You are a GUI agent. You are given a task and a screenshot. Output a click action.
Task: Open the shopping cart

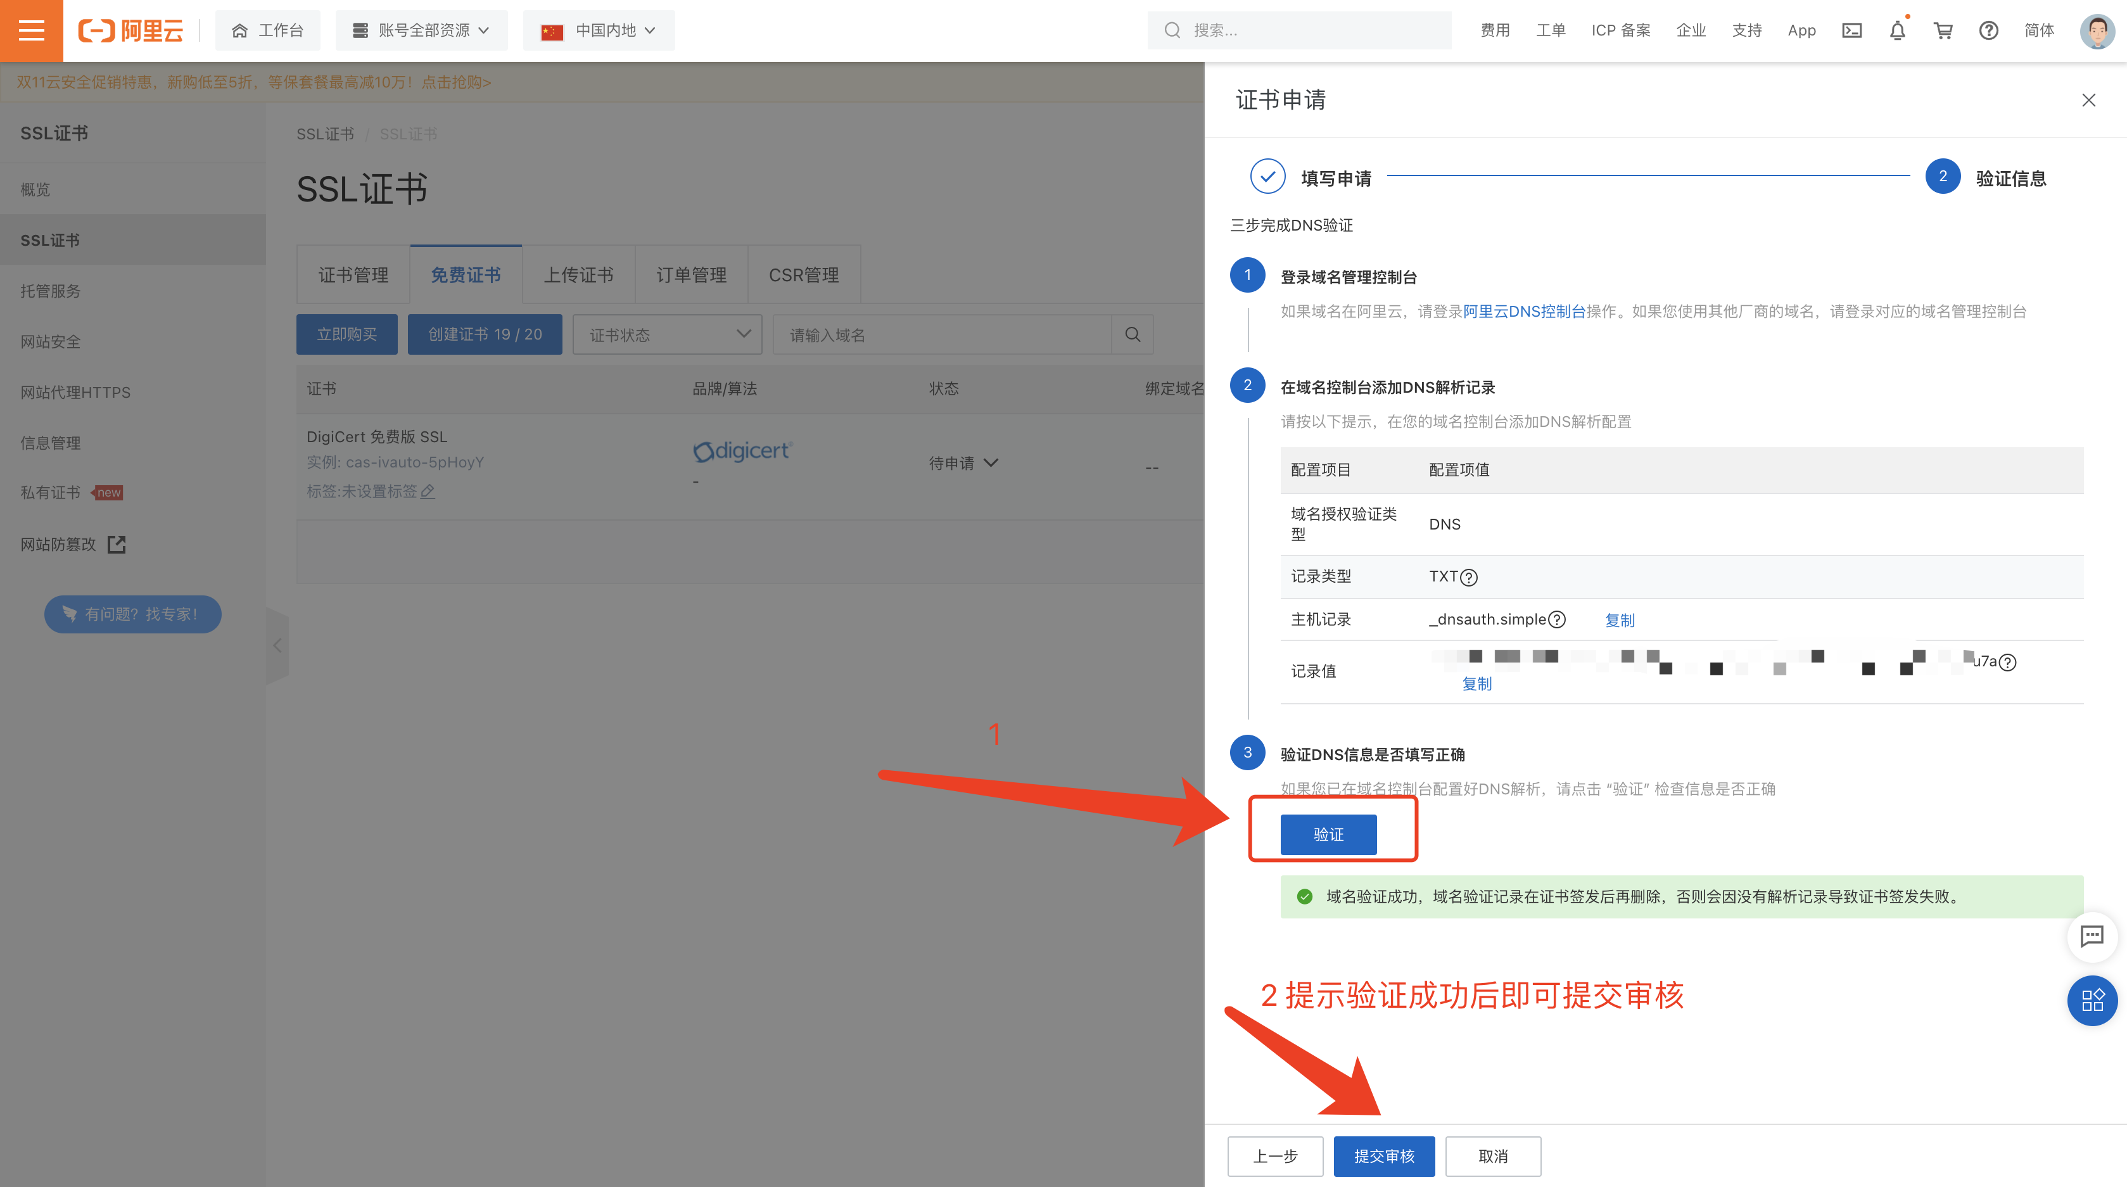pos(1943,30)
